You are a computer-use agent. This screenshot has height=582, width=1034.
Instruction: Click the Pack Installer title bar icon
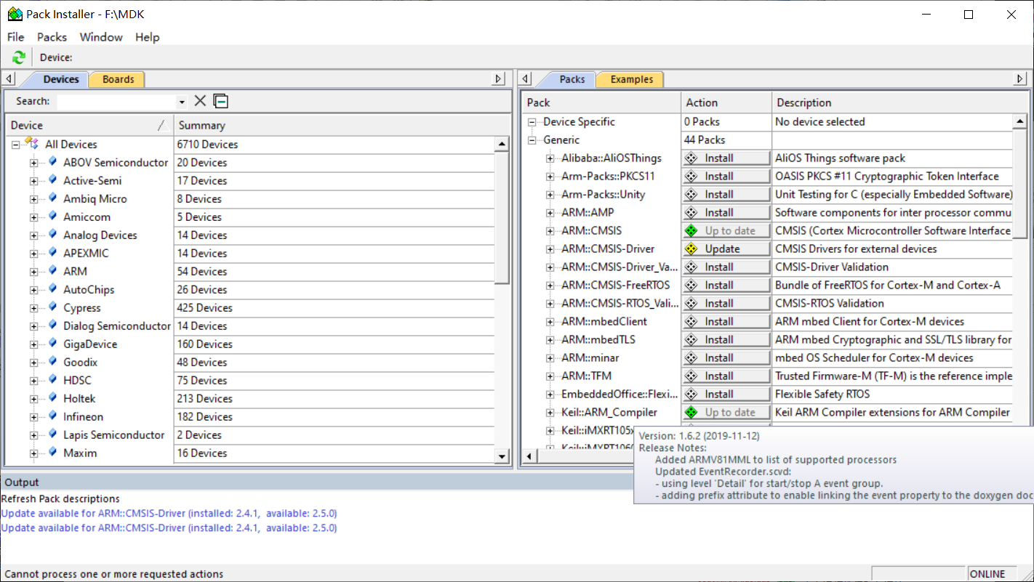(15, 14)
